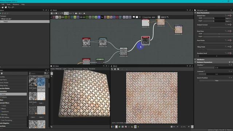Screen dimensions: 233x131
Task: Open Parent Size second 1024 dropdown
Action: point(163,17)
